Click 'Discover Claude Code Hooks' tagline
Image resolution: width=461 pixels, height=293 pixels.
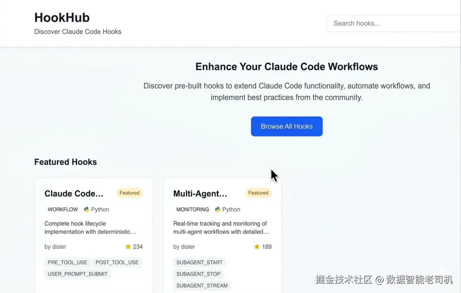[x=78, y=32]
